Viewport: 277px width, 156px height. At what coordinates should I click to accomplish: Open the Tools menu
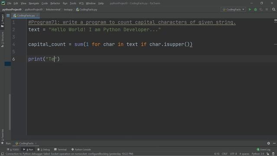click(73, 3)
